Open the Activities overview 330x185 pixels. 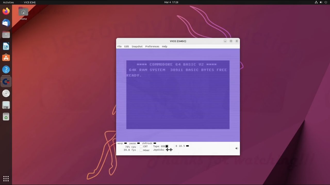tap(9, 2)
